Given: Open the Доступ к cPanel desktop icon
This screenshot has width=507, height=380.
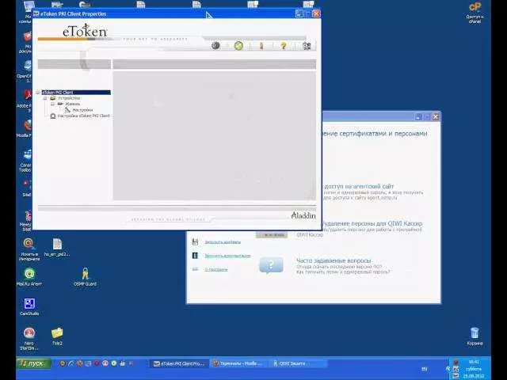Looking at the screenshot, I should click(475, 13).
